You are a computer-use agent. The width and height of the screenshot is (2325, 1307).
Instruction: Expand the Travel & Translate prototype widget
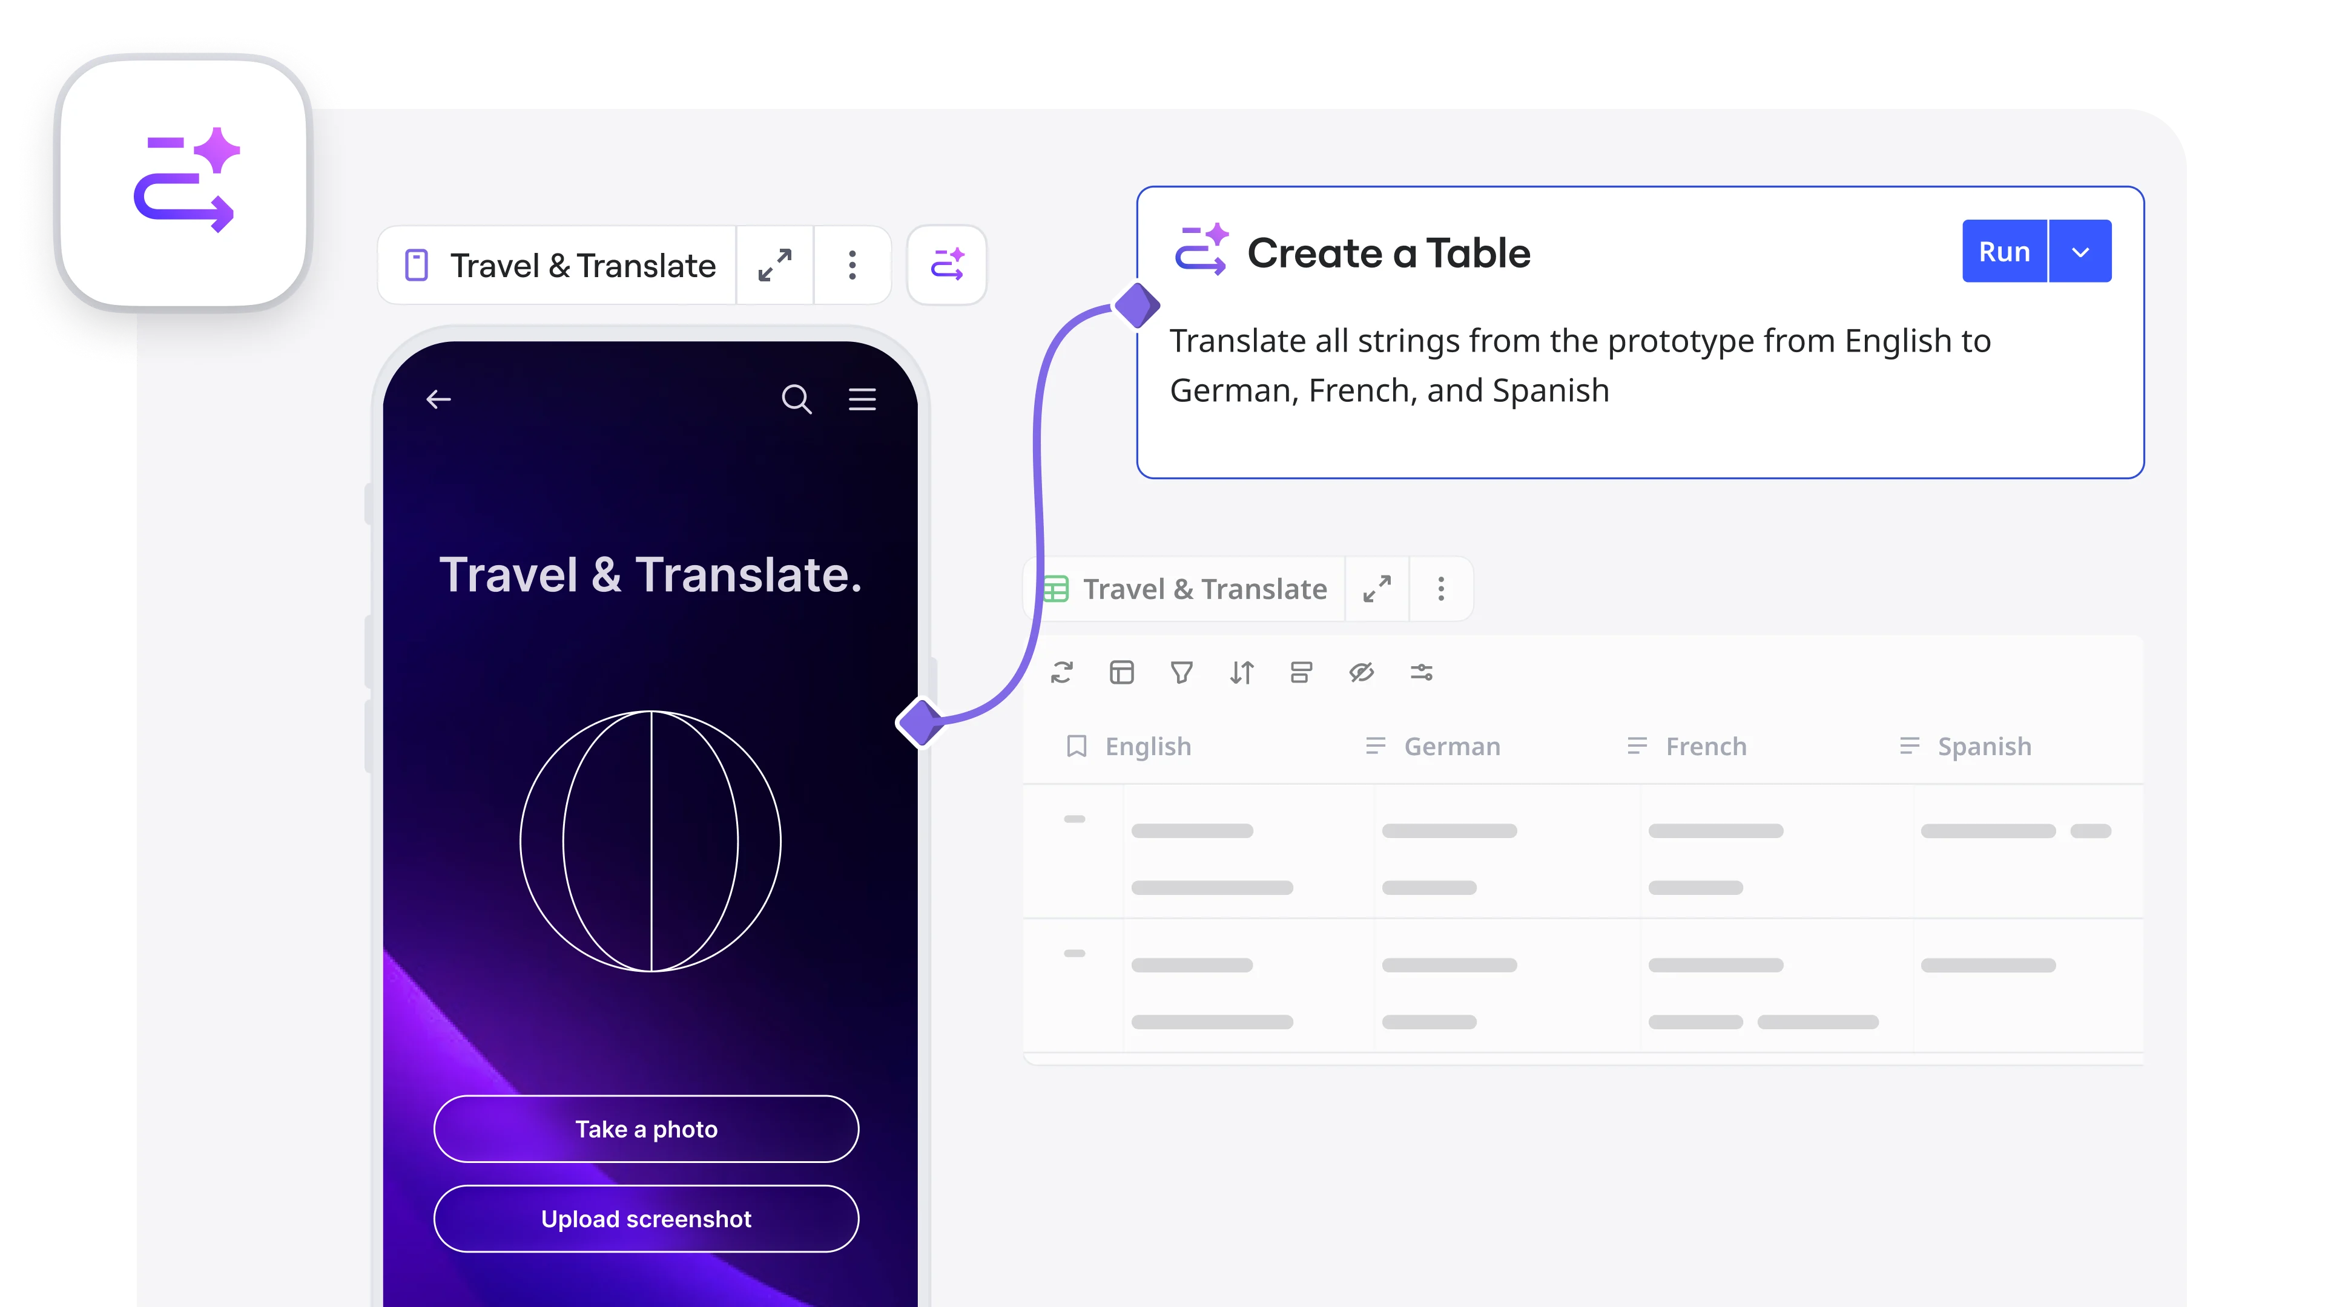tap(774, 265)
